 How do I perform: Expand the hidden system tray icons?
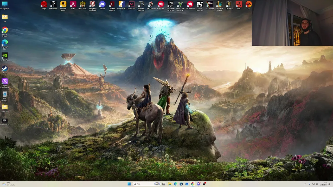tap(305, 184)
